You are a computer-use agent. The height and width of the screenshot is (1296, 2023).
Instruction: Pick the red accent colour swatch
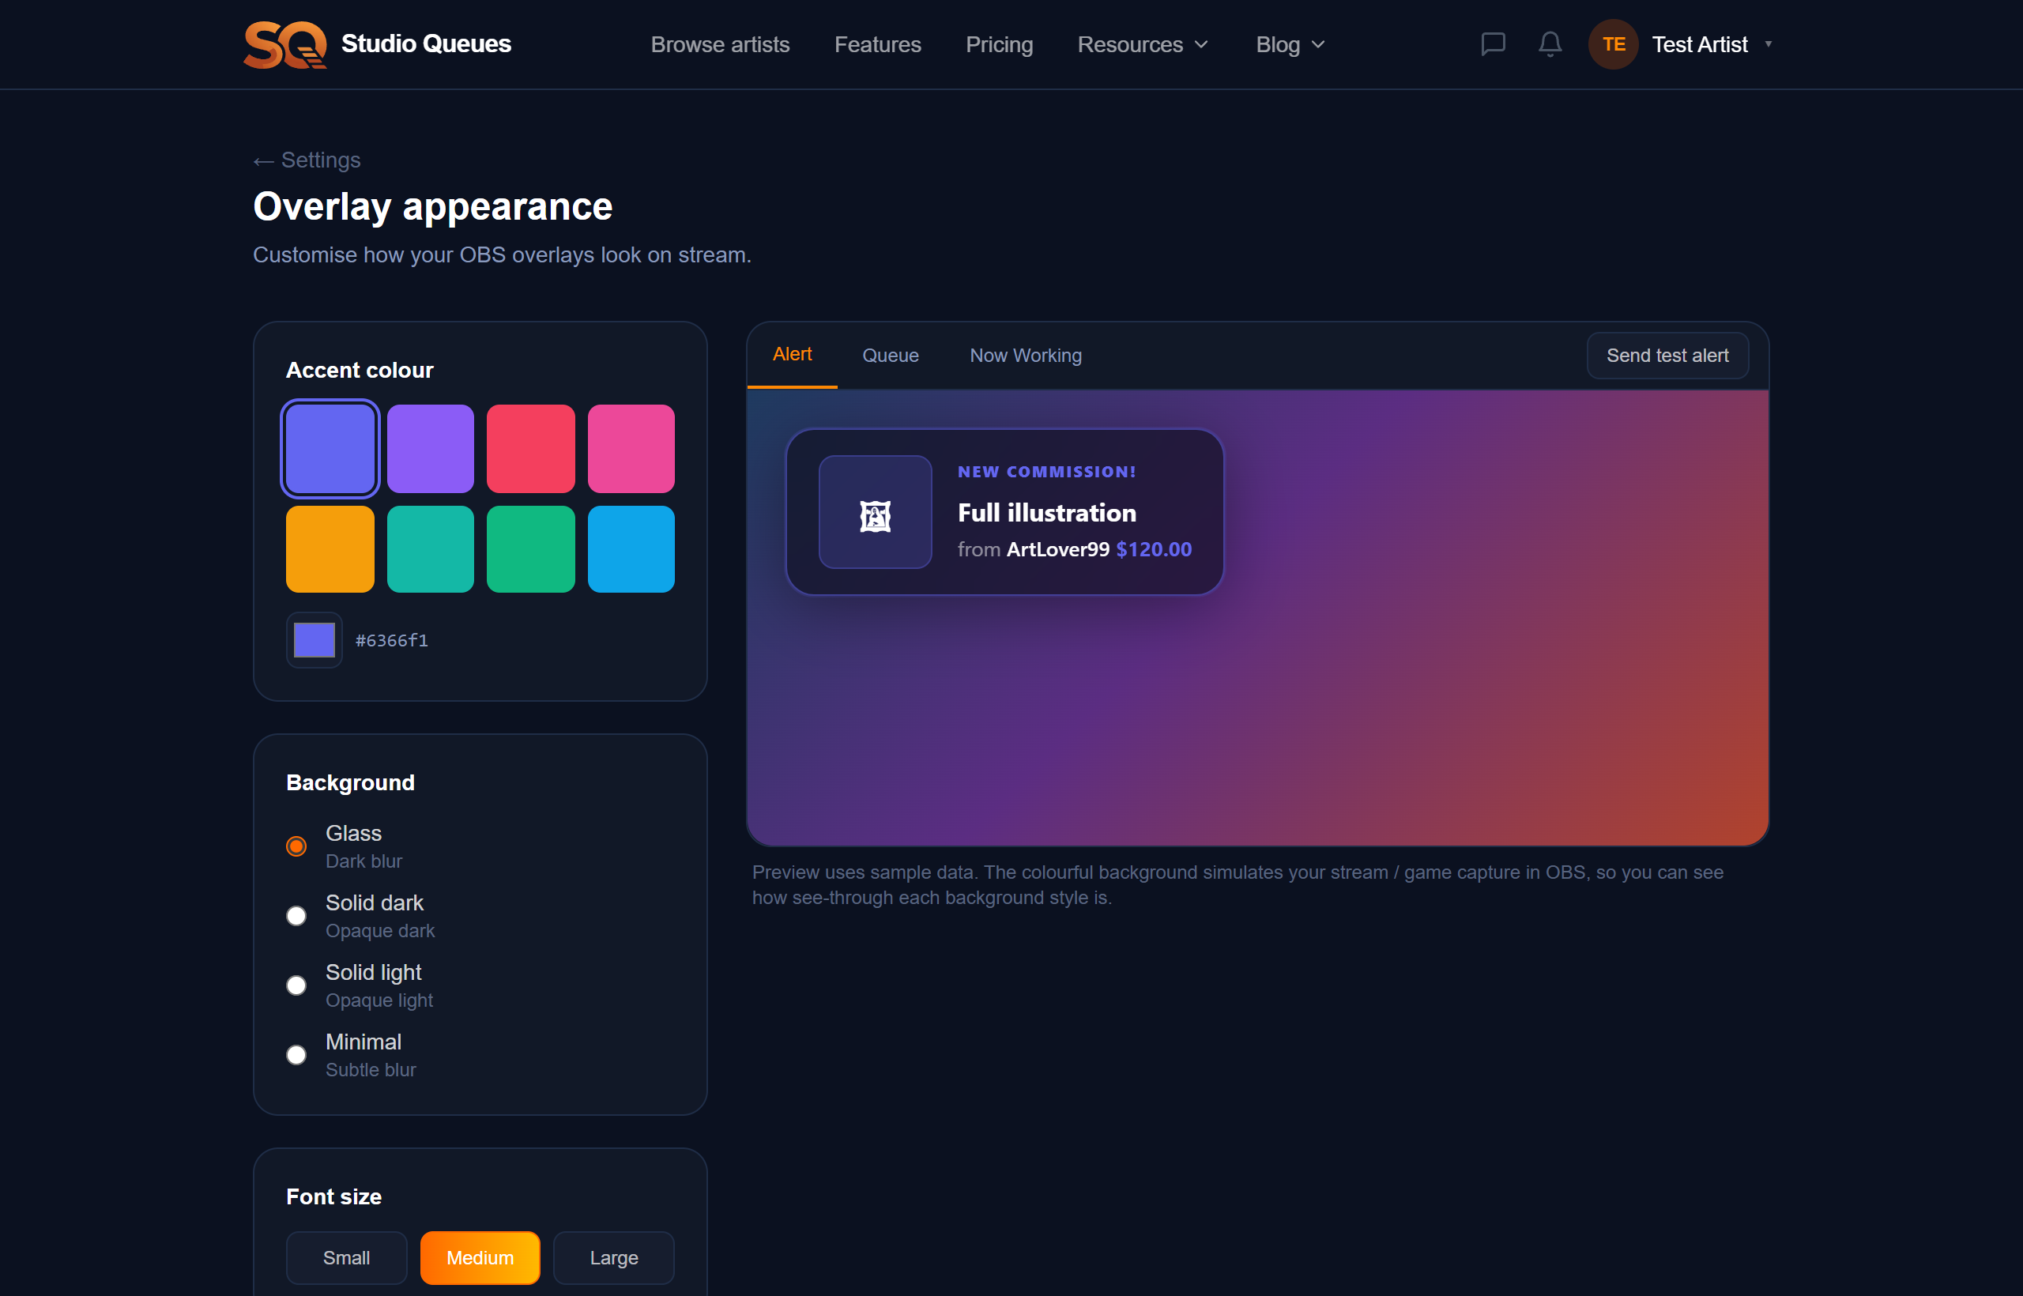531,449
